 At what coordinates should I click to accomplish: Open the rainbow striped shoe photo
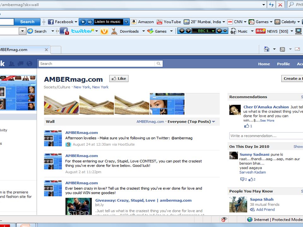pos(61,104)
